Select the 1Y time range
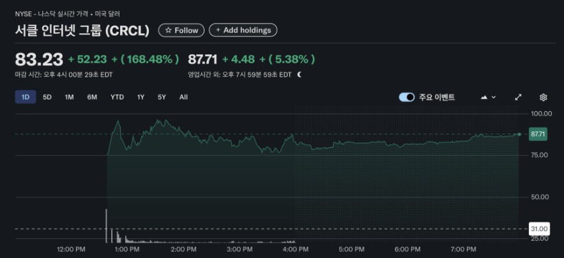 (141, 97)
